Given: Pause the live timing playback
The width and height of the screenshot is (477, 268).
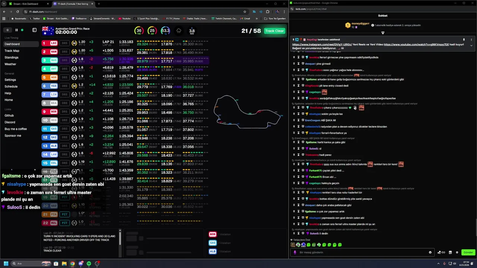Looking at the screenshot, I should click(16, 30).
